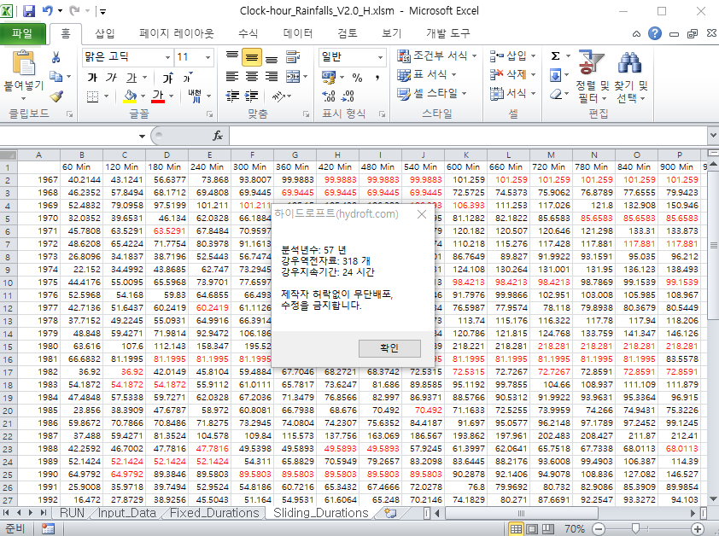Click Increase Decimal icon
The width and height of the screenshot is (719, 536).
pos(328,96)
